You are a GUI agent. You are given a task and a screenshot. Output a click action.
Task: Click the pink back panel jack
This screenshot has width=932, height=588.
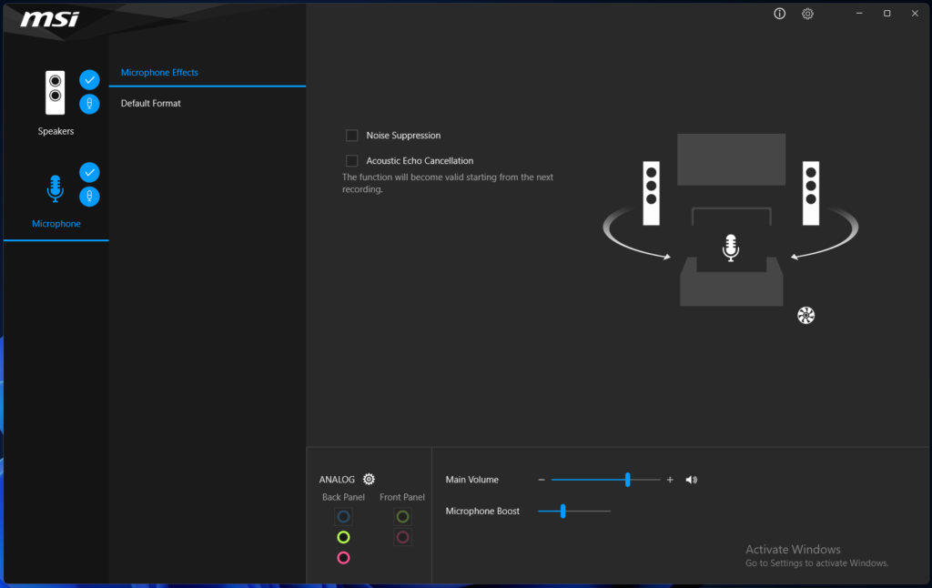click(343, 558)
